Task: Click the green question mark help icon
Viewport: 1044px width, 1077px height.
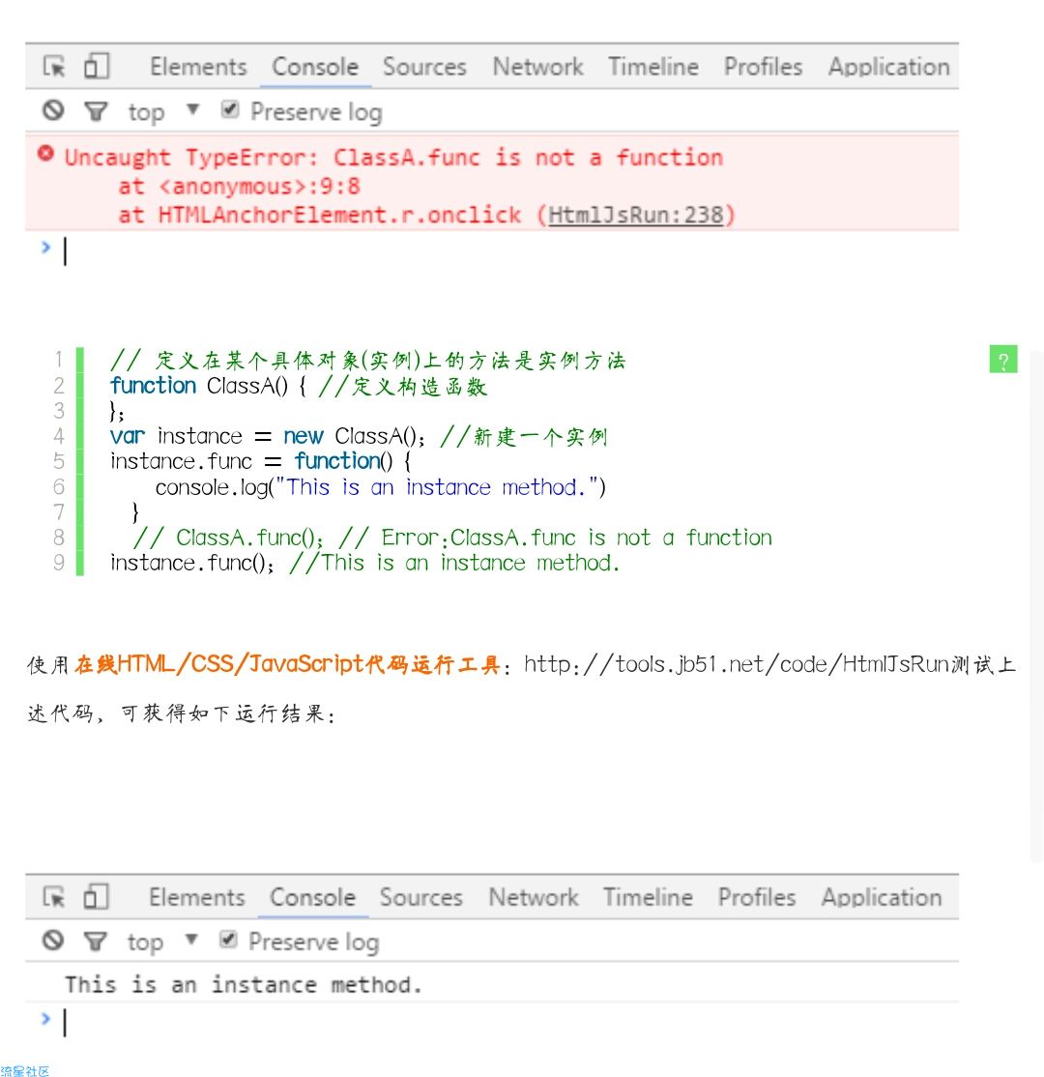Action: pos(1002,360)
